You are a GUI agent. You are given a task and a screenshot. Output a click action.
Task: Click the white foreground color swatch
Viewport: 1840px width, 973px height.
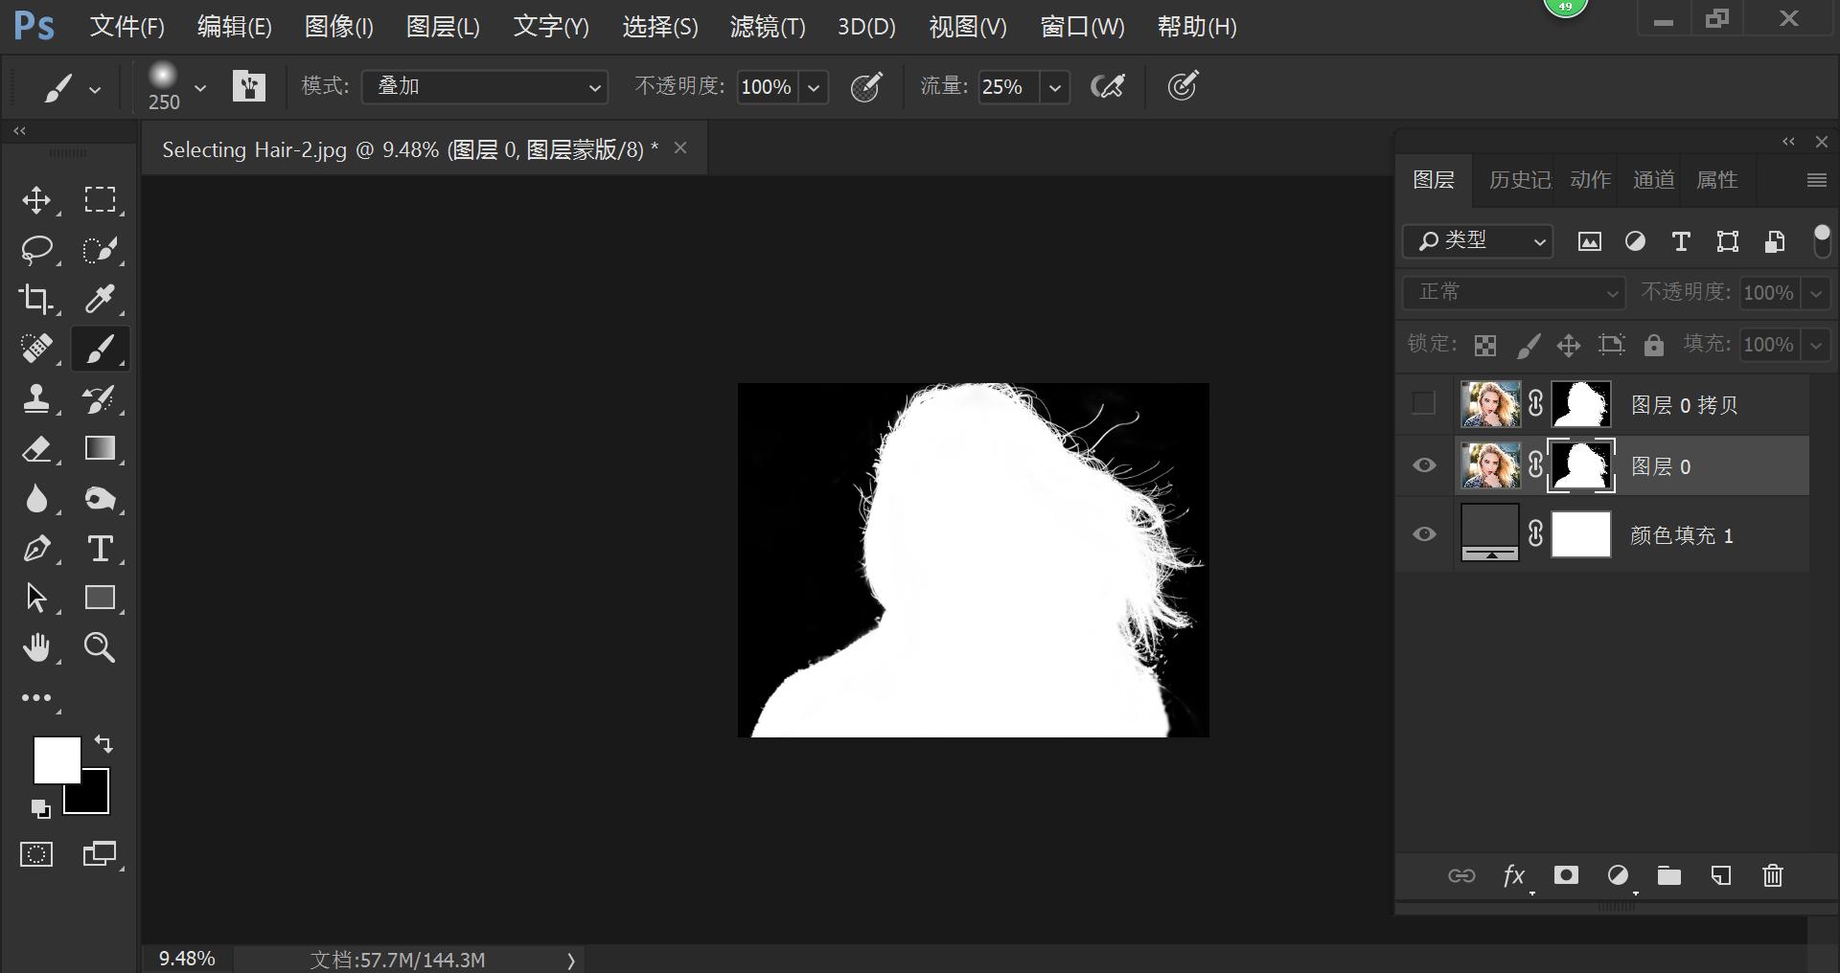point(57,759)
